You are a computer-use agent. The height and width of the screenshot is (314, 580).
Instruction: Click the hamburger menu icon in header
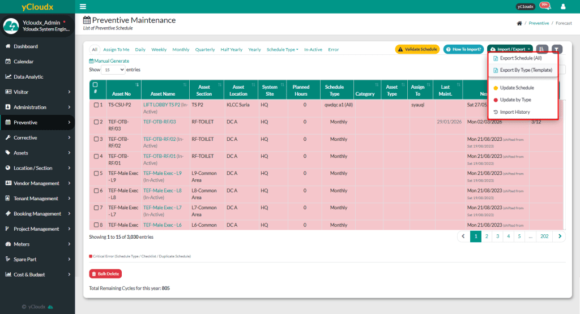tap(83, 7)
